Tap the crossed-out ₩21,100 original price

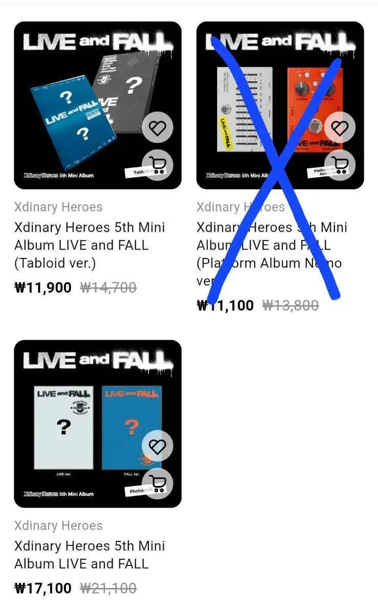[108, 588]
